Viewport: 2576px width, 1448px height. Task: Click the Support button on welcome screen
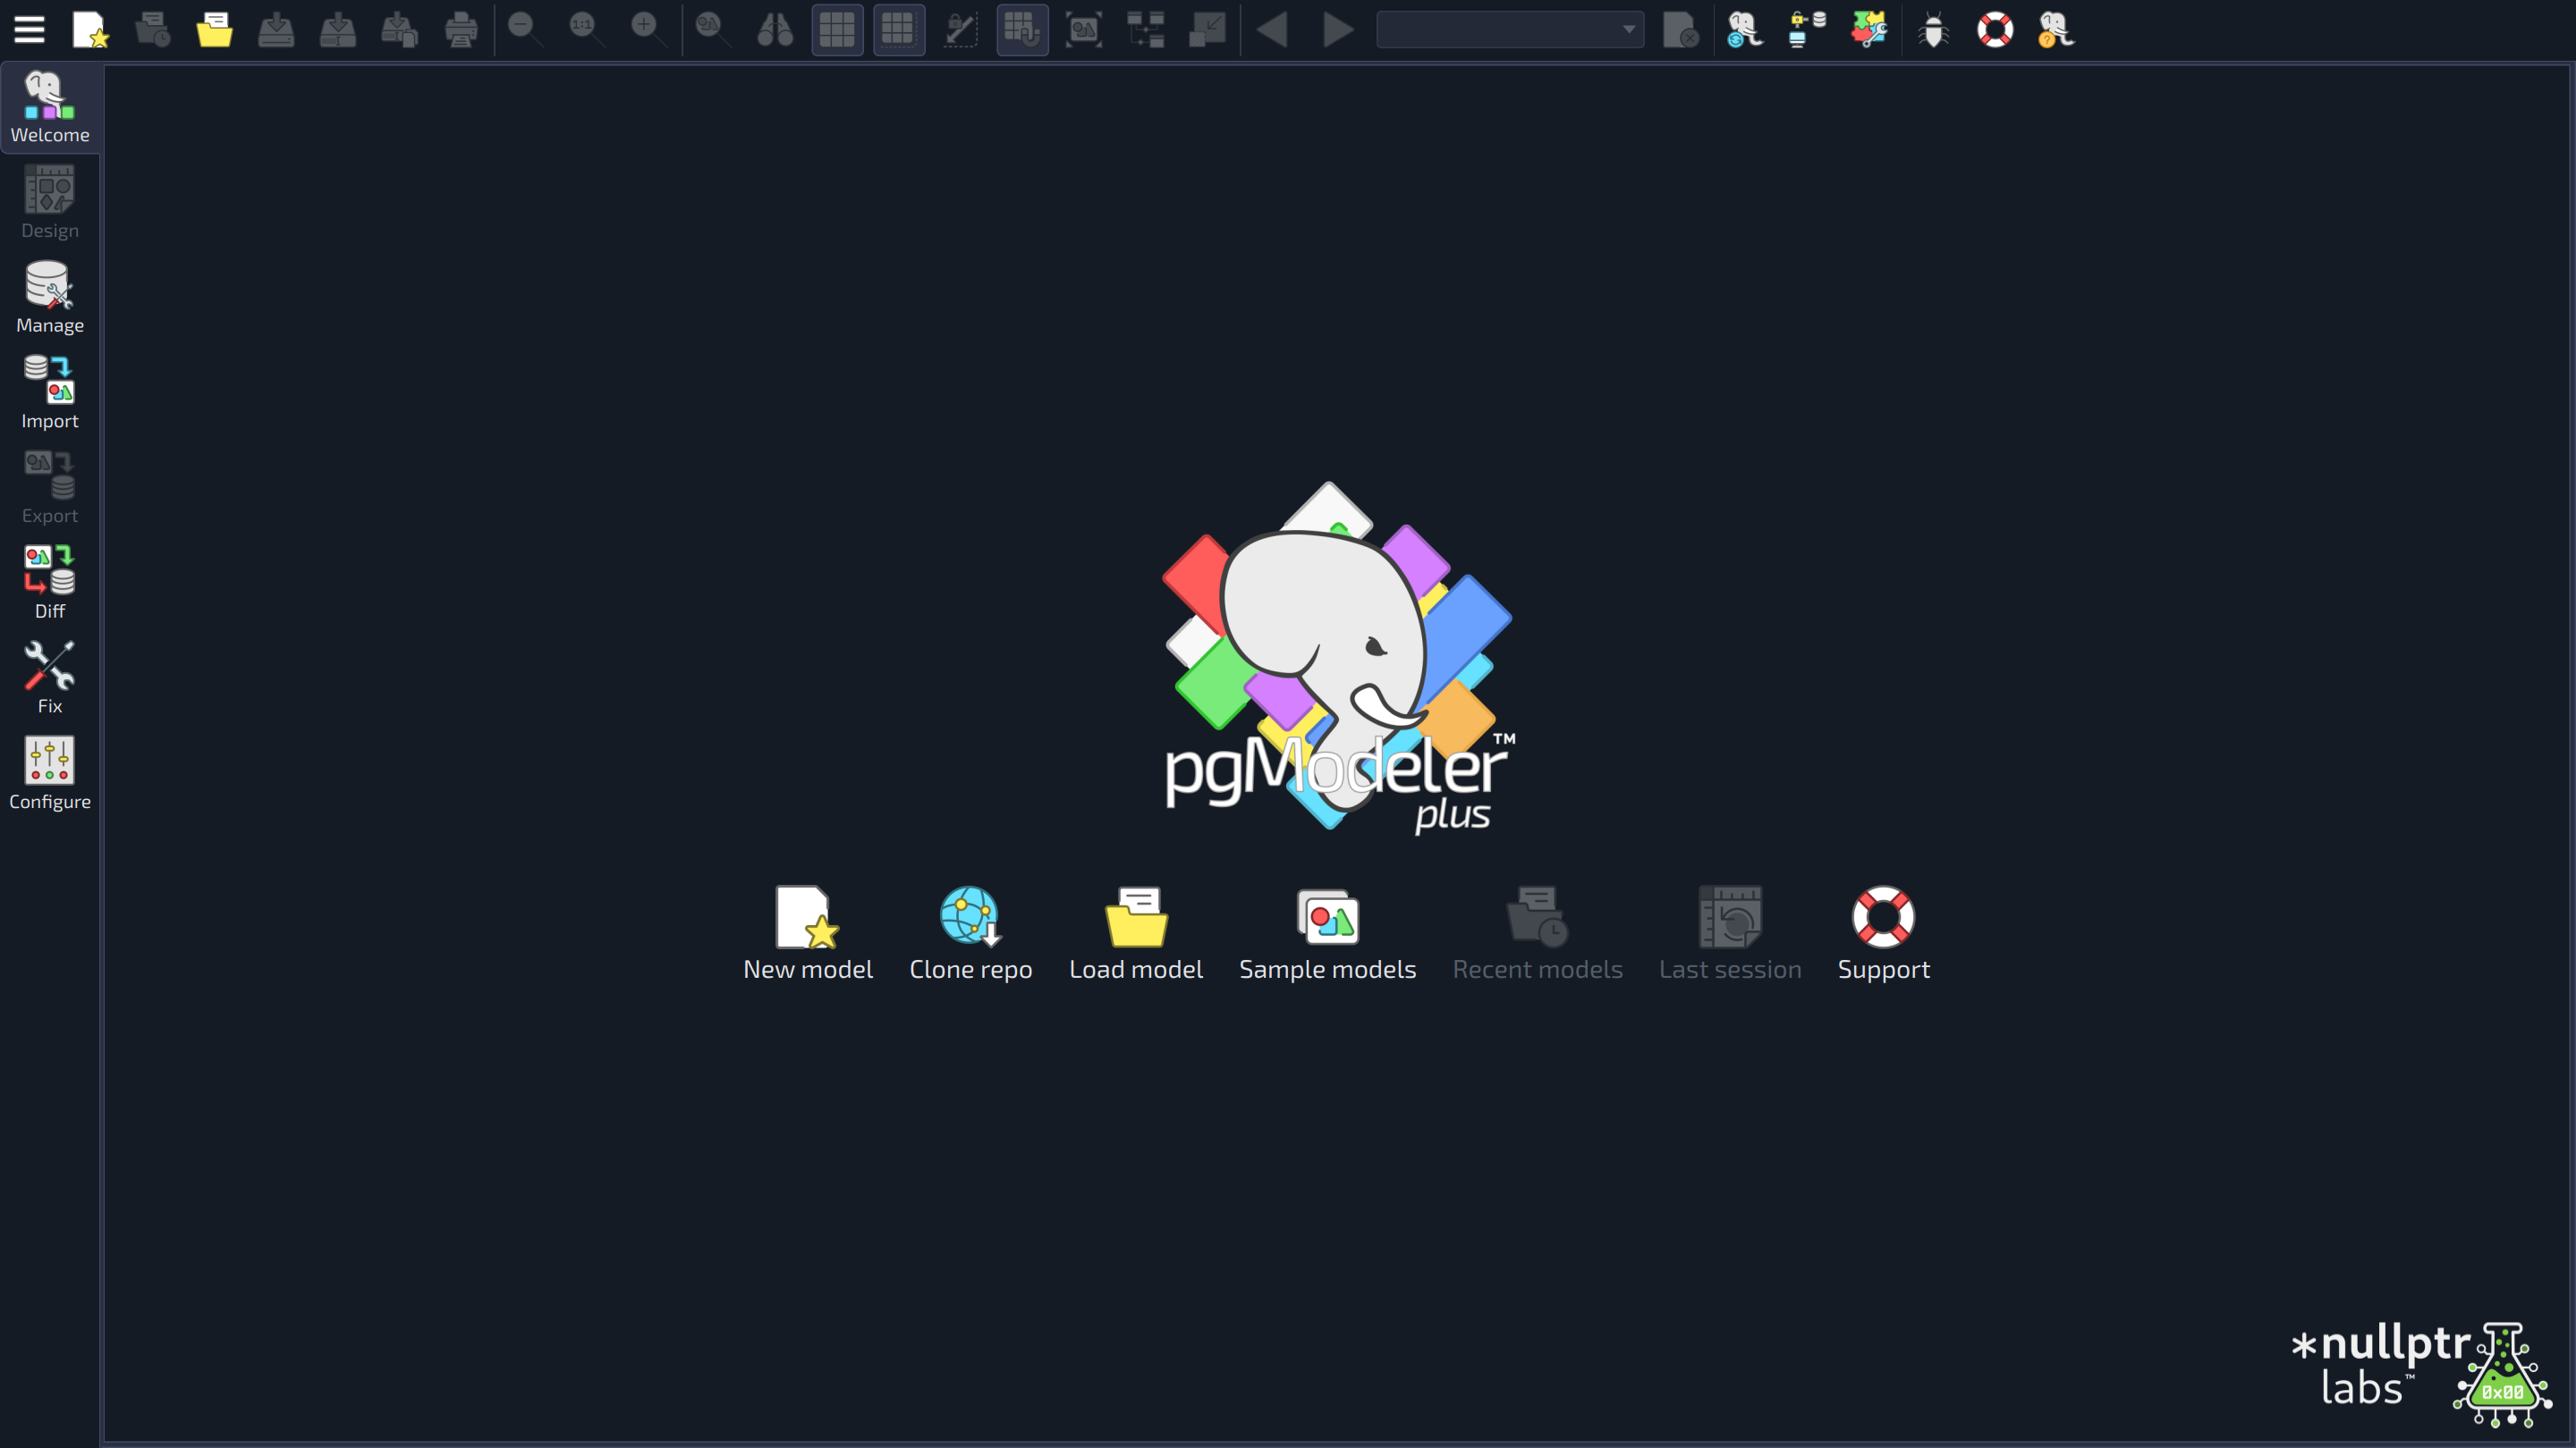pos(1883,933)
